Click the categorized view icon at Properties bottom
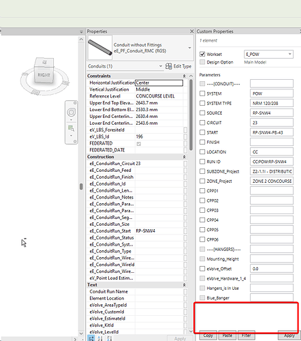 click(91, 338)
